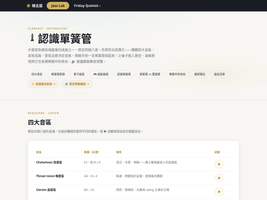The width and height of the screenshot is (267, 200).
Task: Open the 管子越長 section chip
Action: point(79,74)
